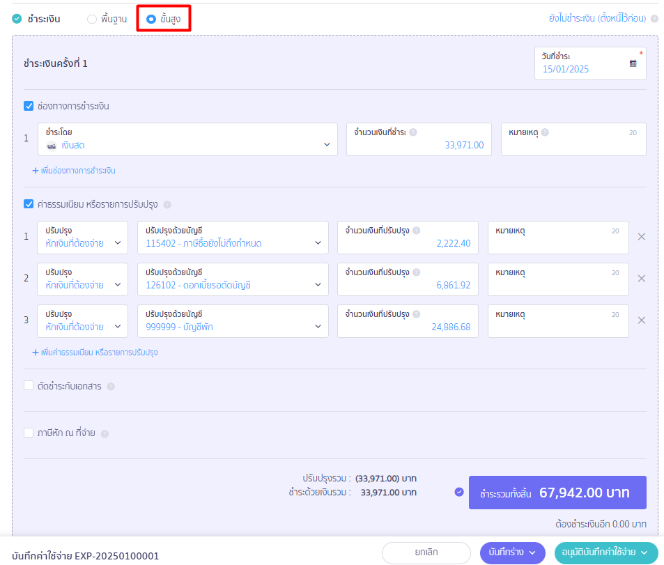Enable the ภาษีหัก ณ ที่จ่าย checkbox
Image resolution: width=664 pixels, height=565 pixels.
pyautogui.click(x=29, y=433)
